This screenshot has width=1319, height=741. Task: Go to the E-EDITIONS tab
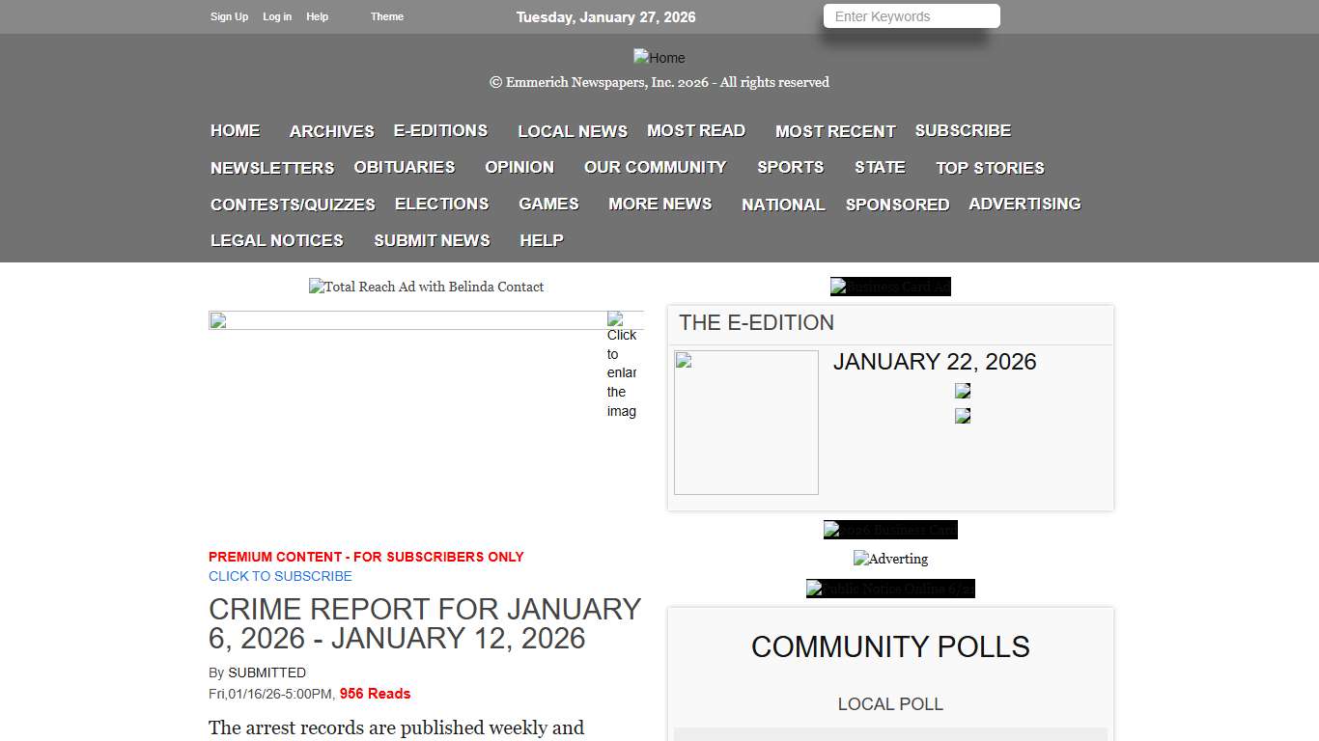pyautogui.click(x=440, y=130)
